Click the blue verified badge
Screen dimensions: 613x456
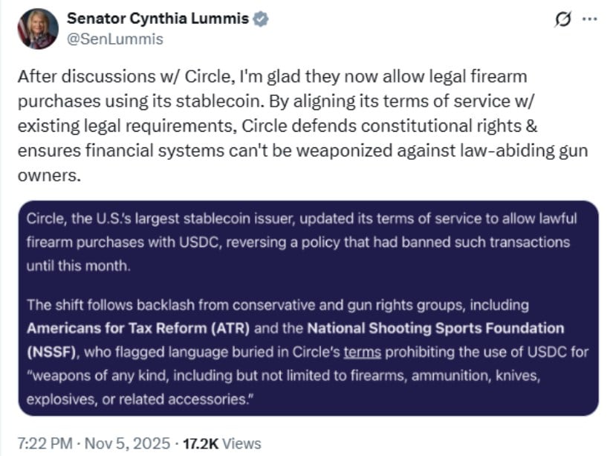pyautogui.click(x=260, y=19)
